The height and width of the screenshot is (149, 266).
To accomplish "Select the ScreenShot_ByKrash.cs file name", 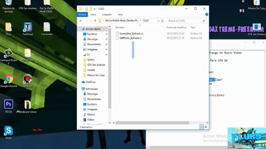I will tap(131, 34).
